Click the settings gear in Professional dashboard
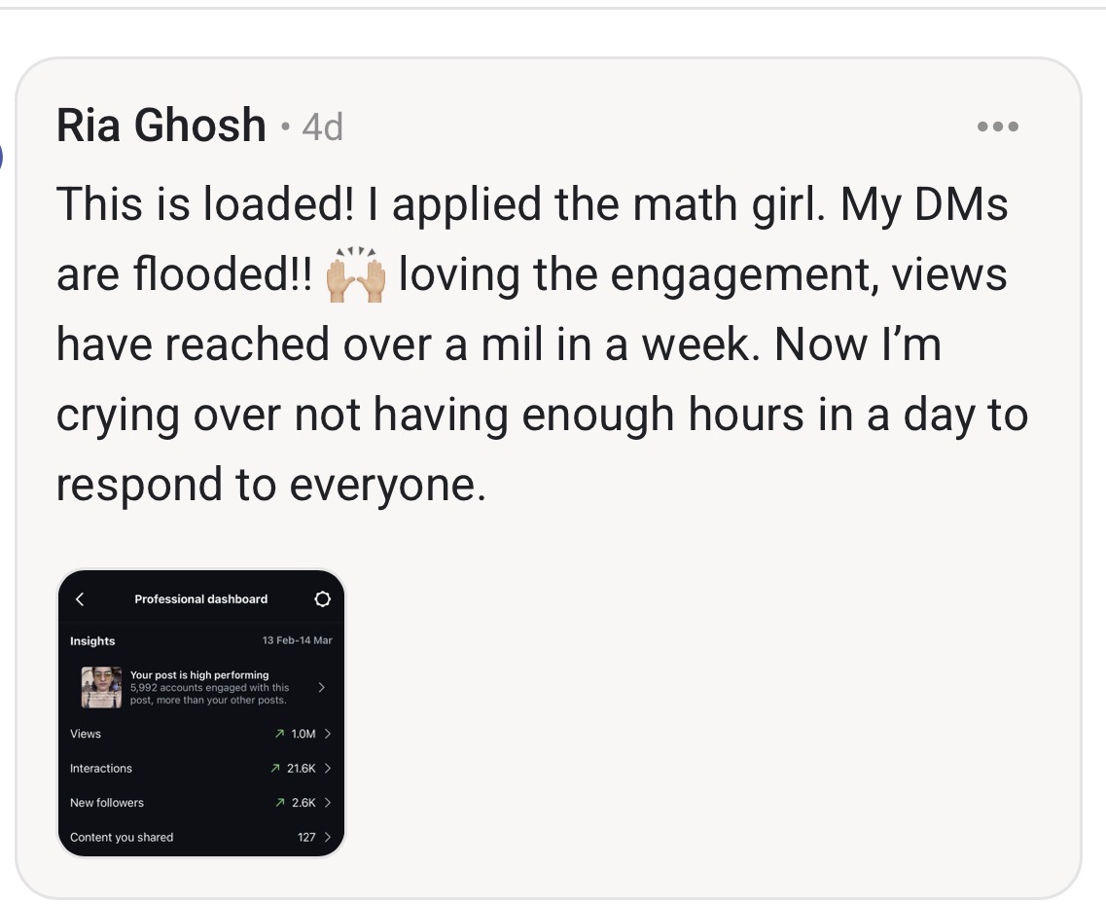 tap(323, 599)
